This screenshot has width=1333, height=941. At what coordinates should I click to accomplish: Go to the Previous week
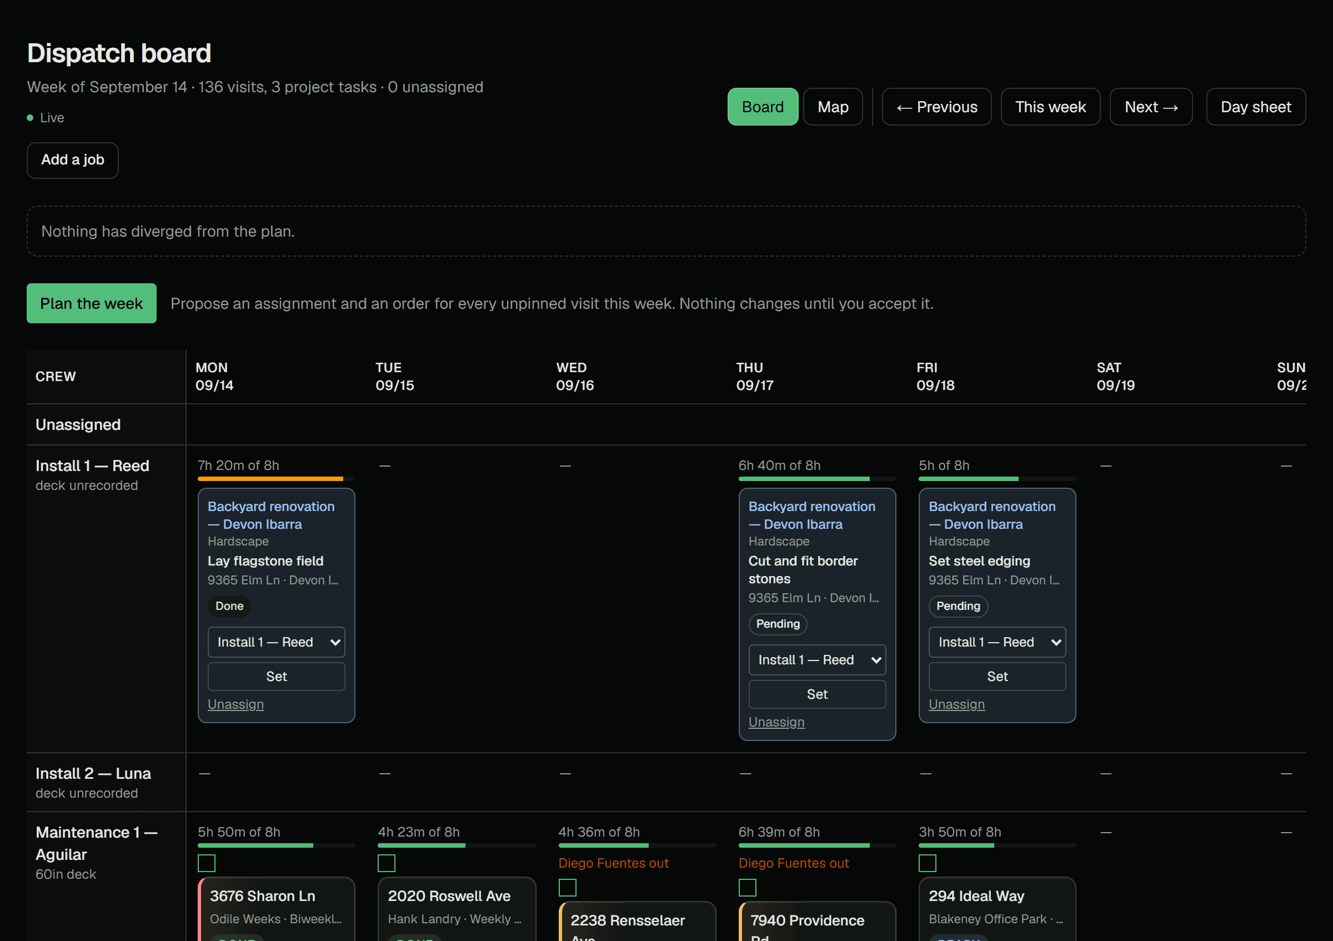click(x=936, y=107)
